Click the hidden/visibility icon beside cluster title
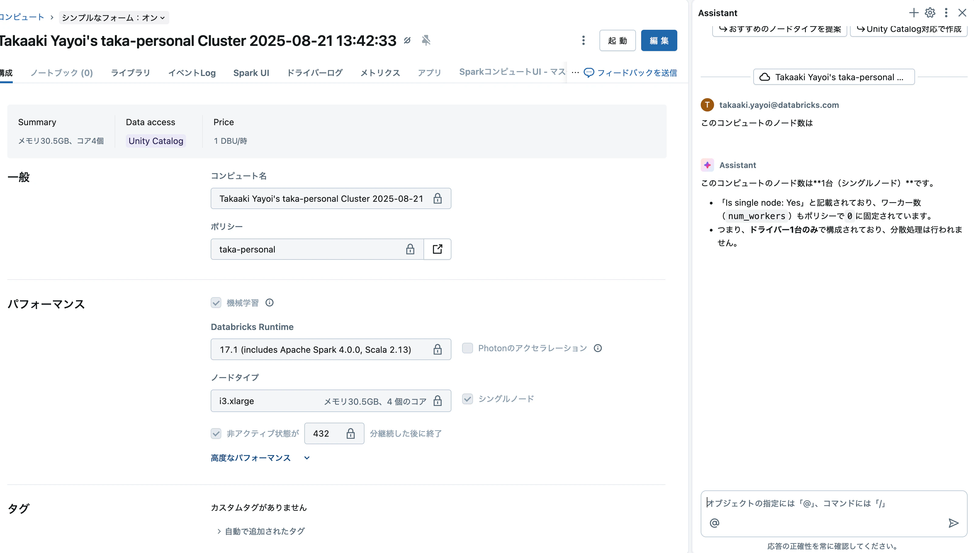Image resolution: width=974 pixels, height=553 pixels. 407,40
